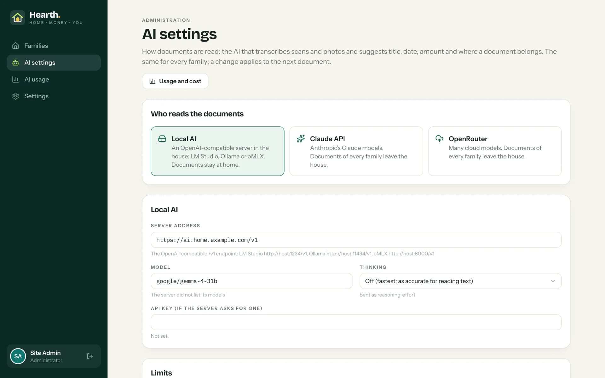This screenshot has width=605, height=378.
Task: Click the 'HOME · MONEY · YOU' tagline
Action: (x=56, y=23)
